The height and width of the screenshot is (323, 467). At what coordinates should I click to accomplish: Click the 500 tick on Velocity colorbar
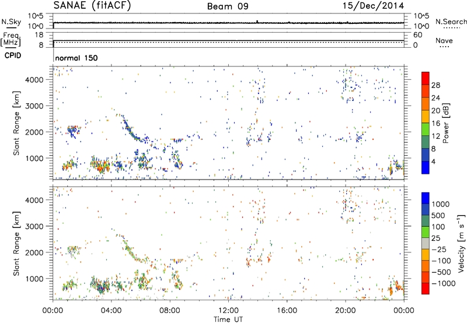coord(438,215)
